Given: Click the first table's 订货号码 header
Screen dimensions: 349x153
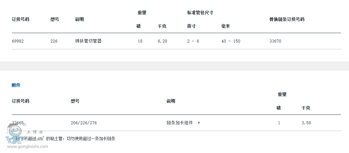Looking at the screenshot, I should pyautogui.click(x=20, y=19).
